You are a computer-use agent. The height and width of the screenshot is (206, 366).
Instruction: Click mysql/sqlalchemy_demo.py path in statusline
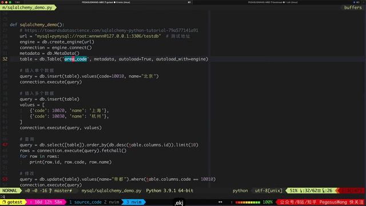[x=112, y=191]
